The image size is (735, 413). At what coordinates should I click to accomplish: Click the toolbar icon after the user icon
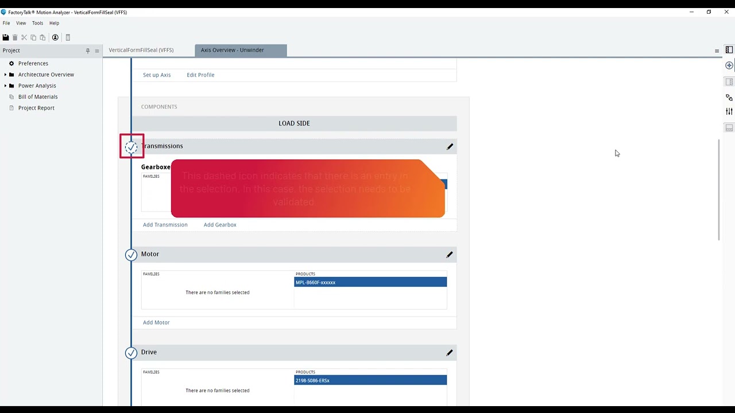pos(68,37)
